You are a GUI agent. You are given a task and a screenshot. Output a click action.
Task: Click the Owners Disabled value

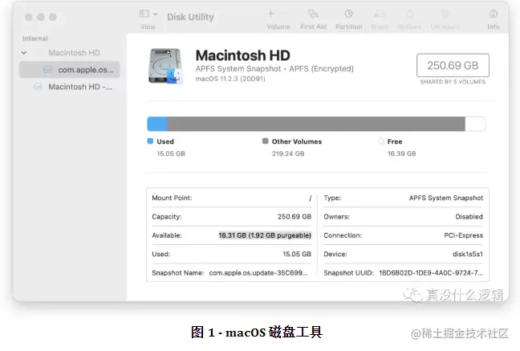coord(469,217)
